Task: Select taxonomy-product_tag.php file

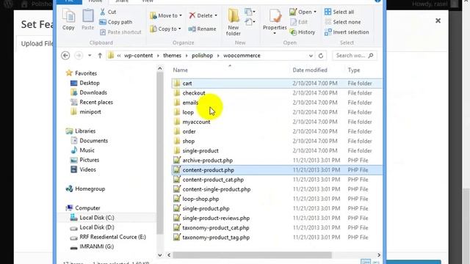Action: (276, 238)
